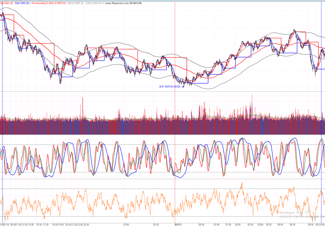Click the 22:30 time axis label

tap(86, 224)
